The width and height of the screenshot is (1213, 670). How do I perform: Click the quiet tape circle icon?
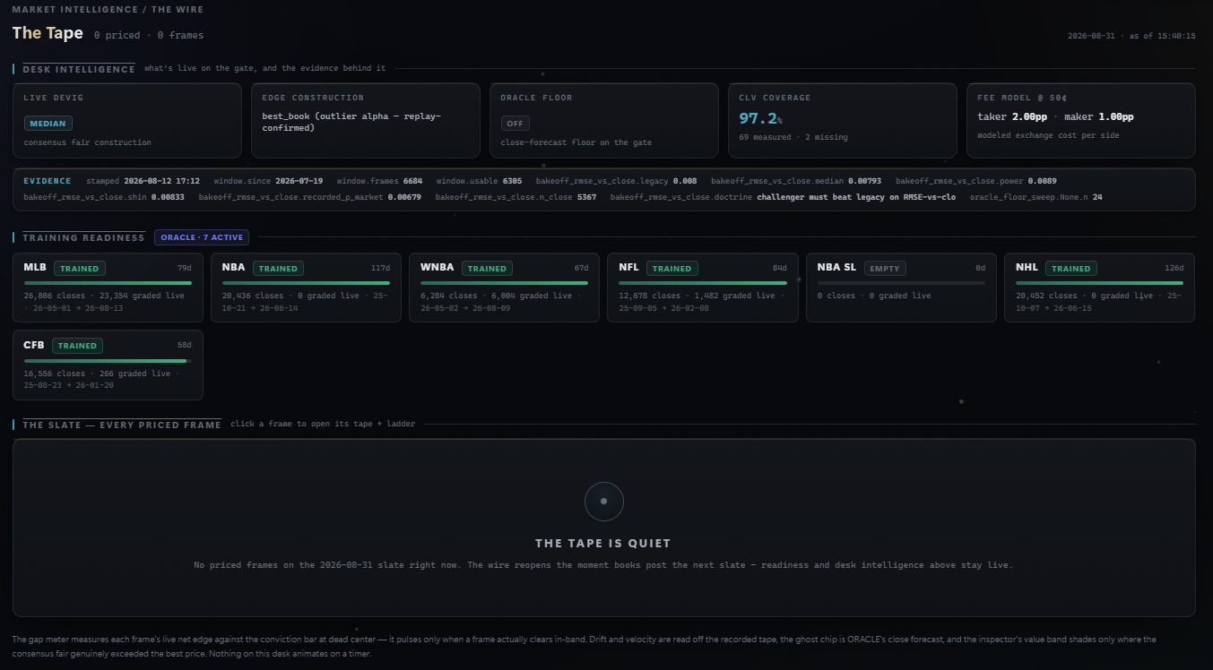click(603, 502)
